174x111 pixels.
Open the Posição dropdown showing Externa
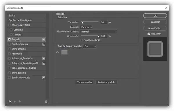86,27
